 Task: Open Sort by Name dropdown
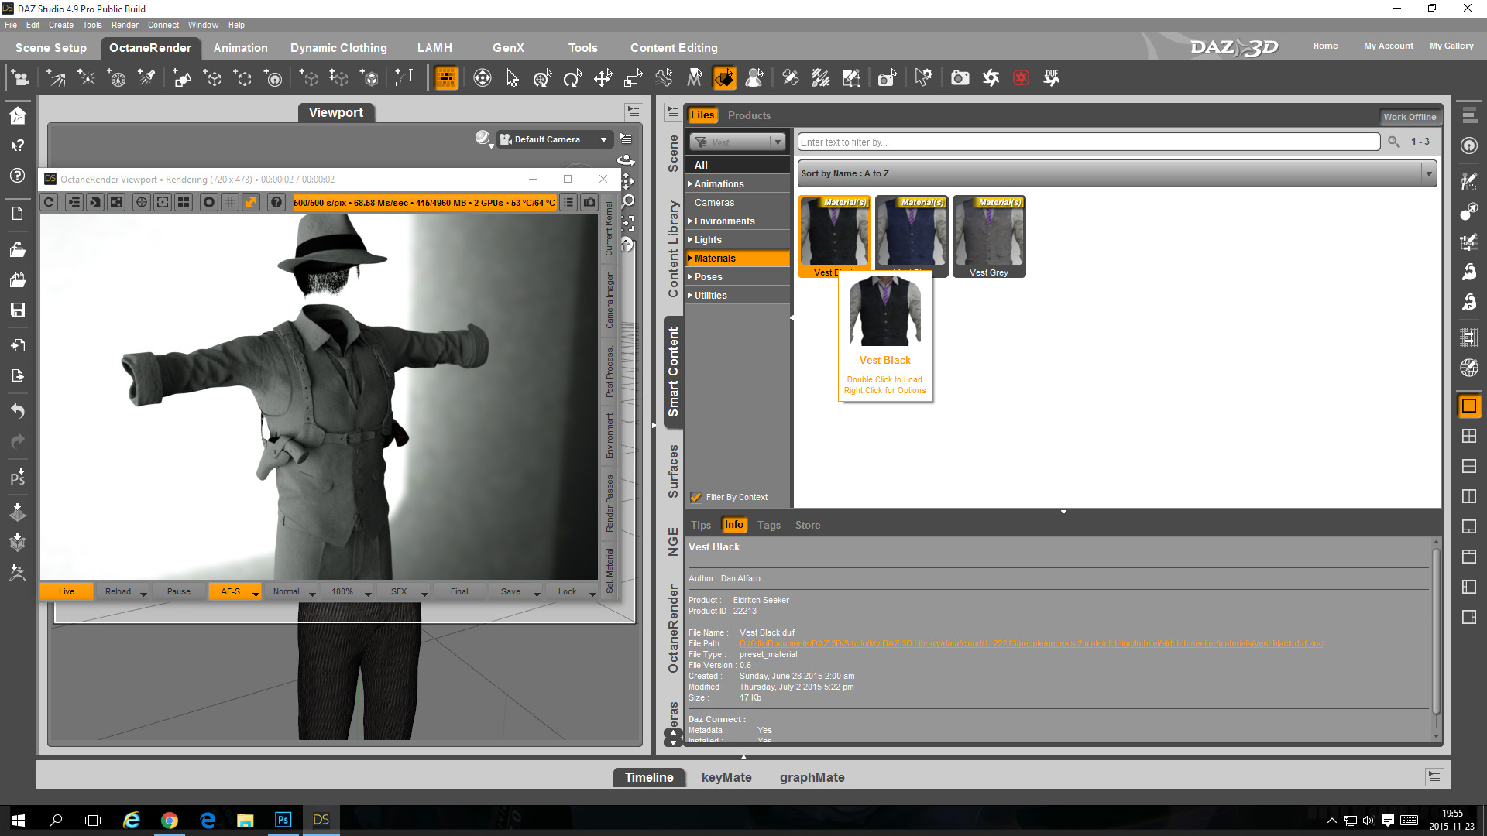1117,173
